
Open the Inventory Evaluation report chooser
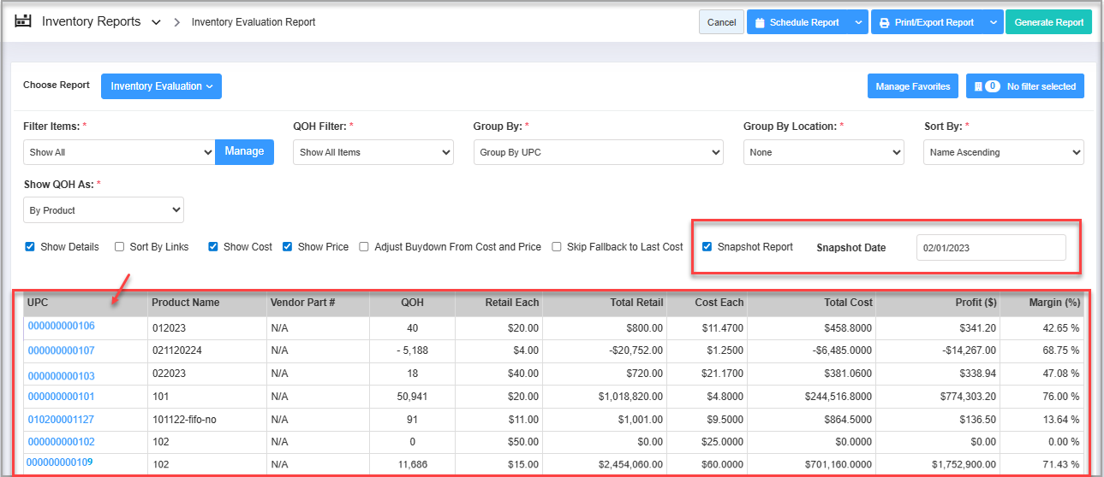(x=161, y=86)
